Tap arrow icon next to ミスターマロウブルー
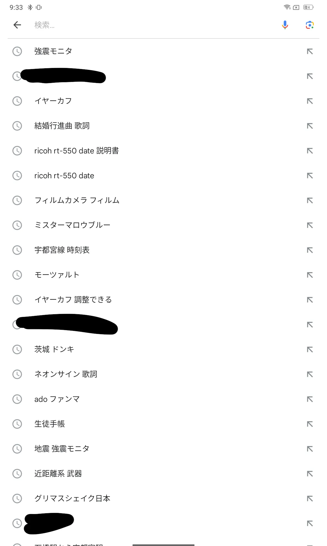 tap(310, 225)
